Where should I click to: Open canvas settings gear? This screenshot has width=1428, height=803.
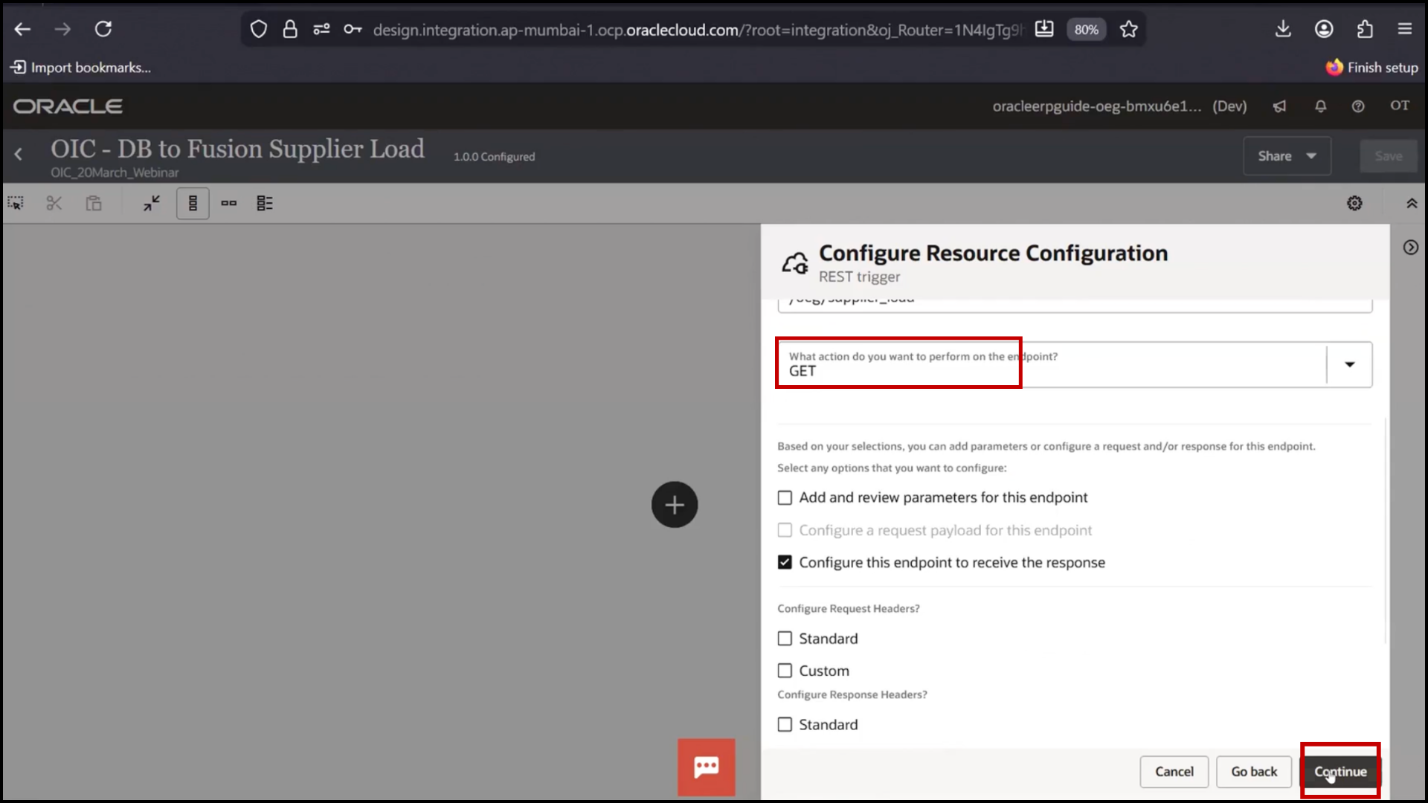click(x=1354, y=203)
